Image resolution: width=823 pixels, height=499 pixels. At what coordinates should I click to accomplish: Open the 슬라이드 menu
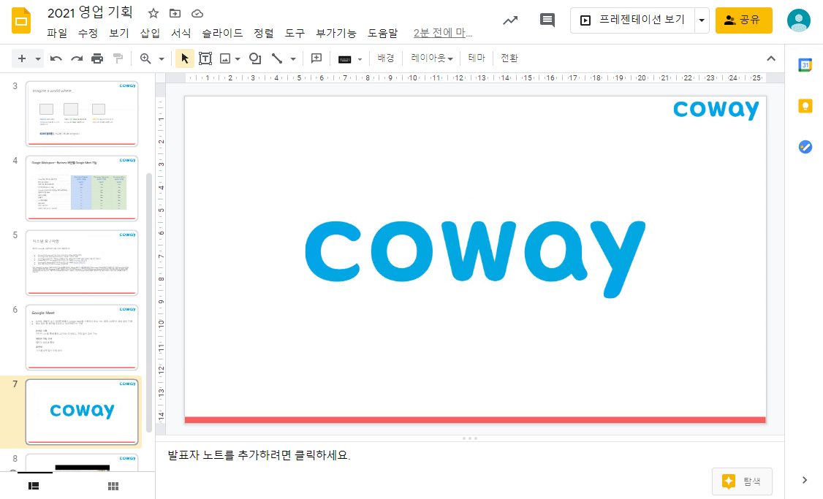(x=222, y=33)
